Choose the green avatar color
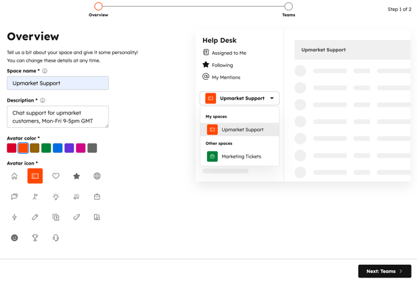417x281 pixels. click(x=46, y=148)
